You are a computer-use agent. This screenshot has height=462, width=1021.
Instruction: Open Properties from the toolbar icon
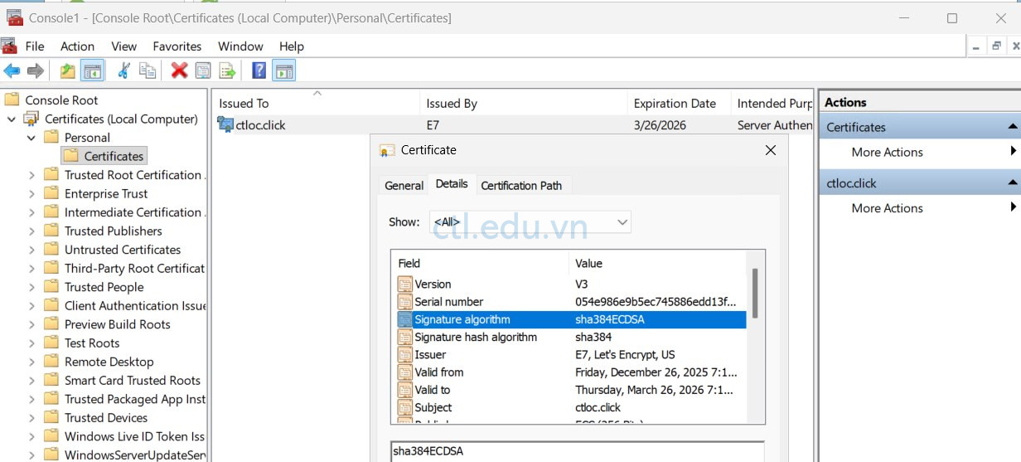(202, 71)
